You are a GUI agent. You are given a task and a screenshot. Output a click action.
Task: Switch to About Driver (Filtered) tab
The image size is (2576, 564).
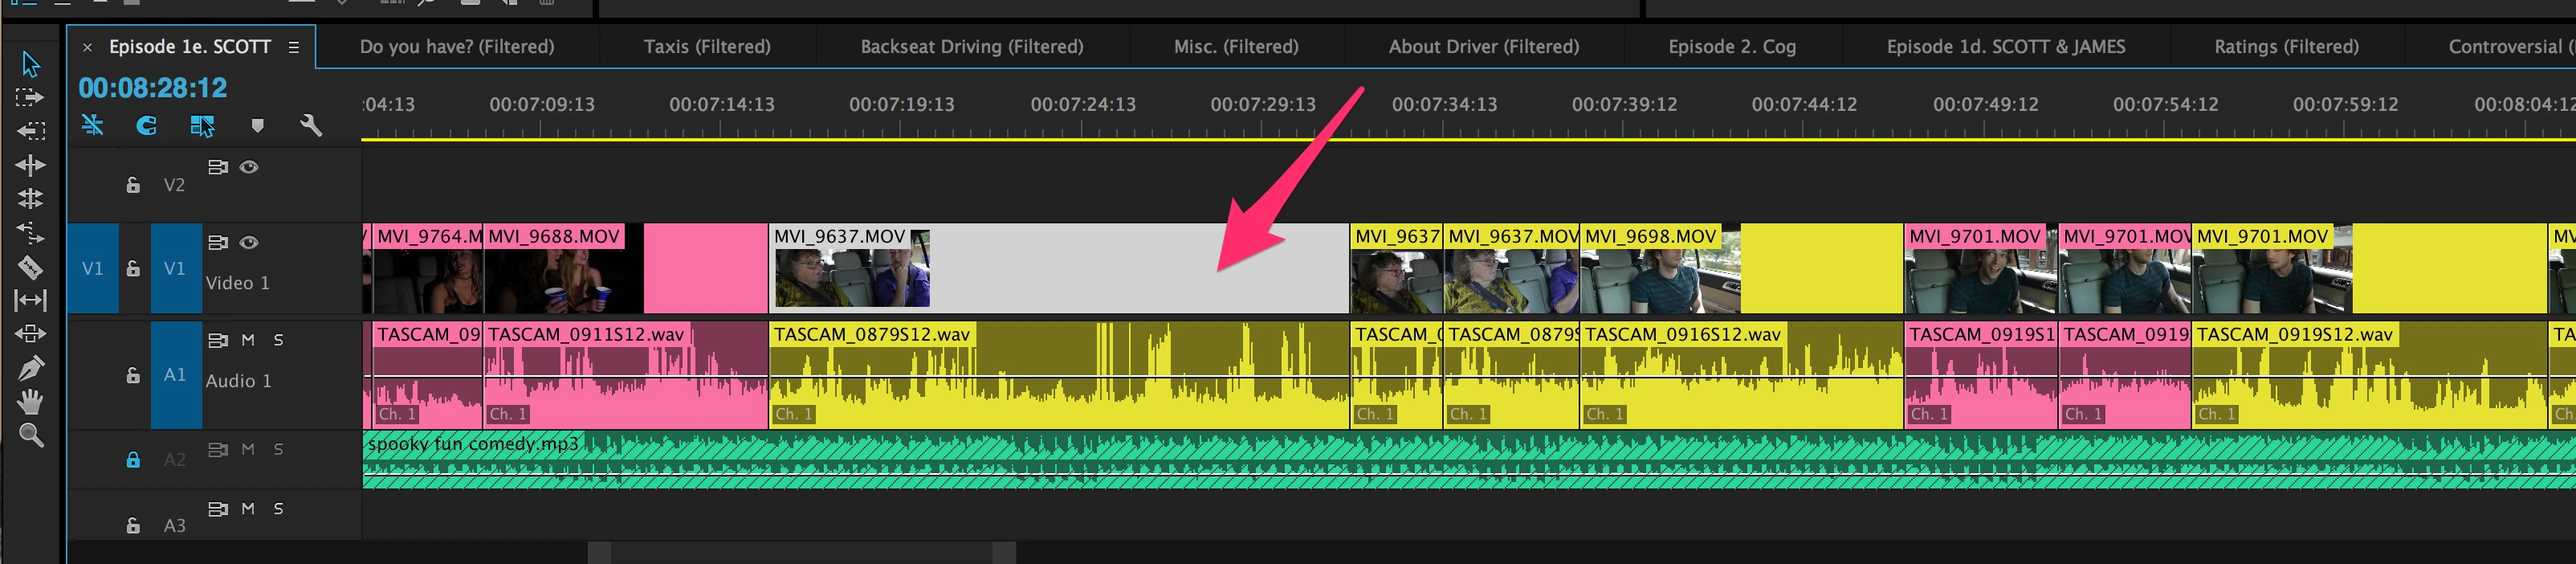coord(1484,47)
